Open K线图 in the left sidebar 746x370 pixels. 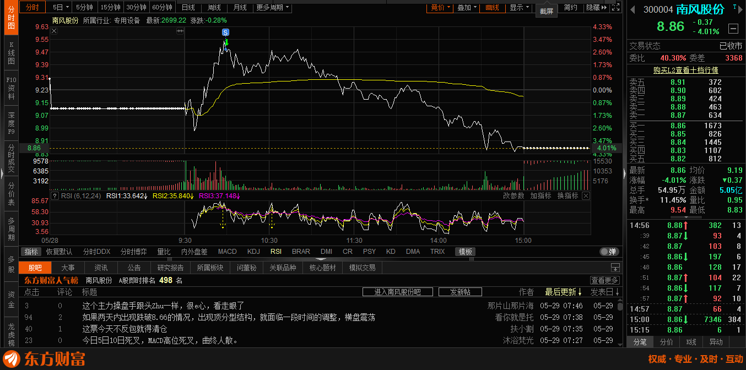tap(11, 53)
